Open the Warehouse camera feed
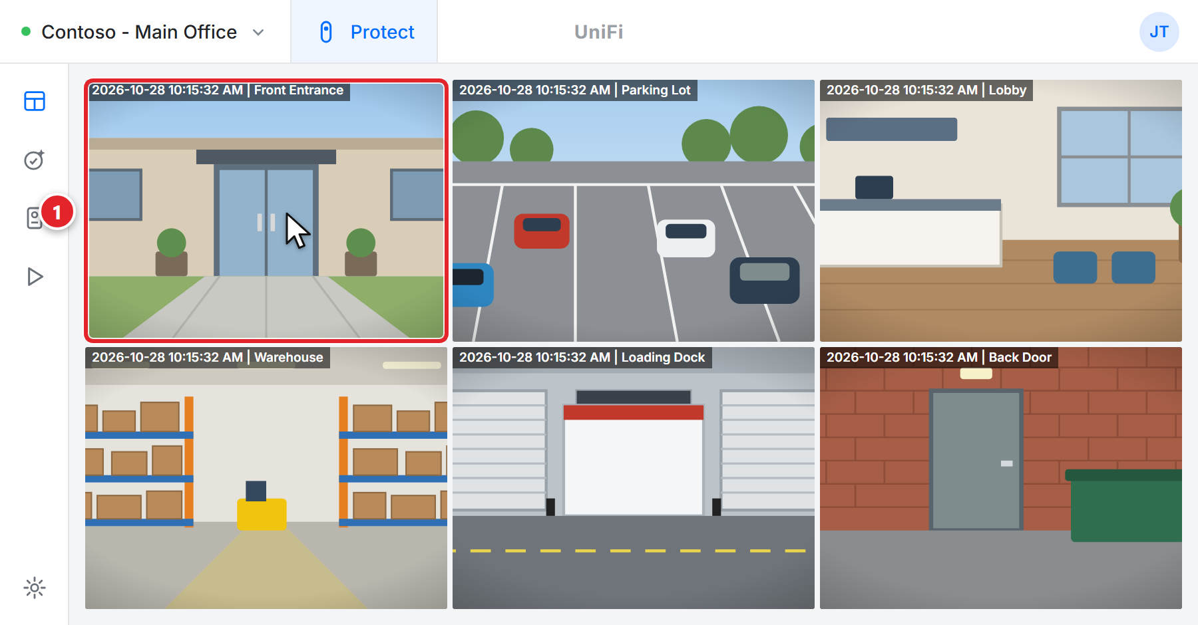The height and width of the screenshot is (625, 1198). click(266, 478)
